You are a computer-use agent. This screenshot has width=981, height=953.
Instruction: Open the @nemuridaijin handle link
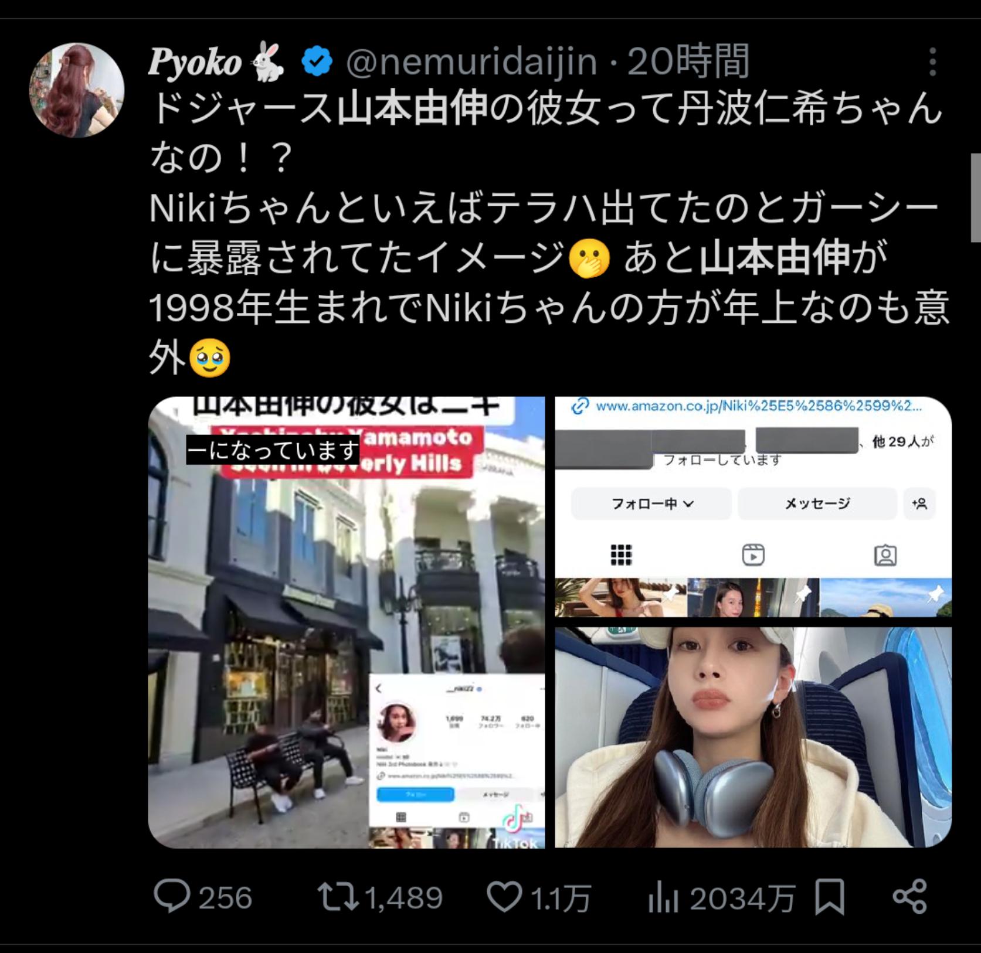pyautogui.click(x=471, y=62)
